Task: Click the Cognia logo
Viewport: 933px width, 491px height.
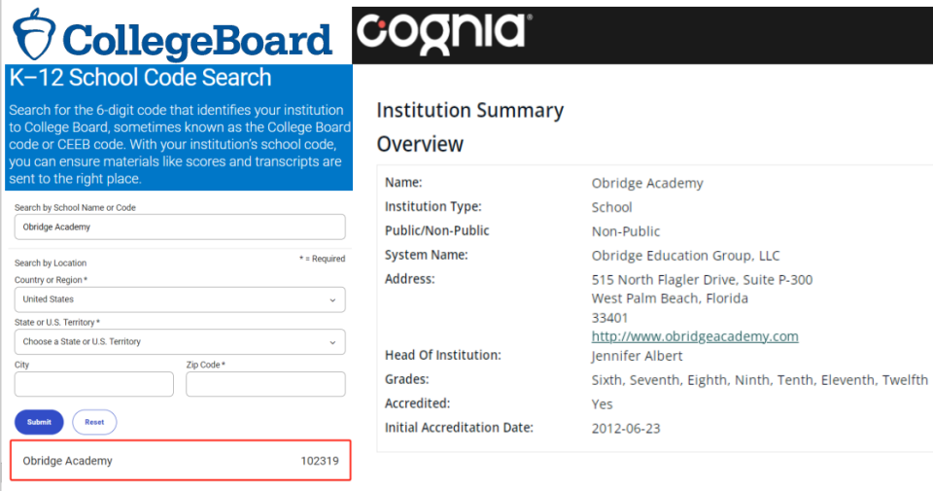Action: [x=440, y=31]
